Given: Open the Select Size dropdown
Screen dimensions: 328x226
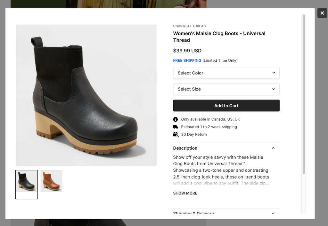Looking at the screenshot, I should coord(226,89).
